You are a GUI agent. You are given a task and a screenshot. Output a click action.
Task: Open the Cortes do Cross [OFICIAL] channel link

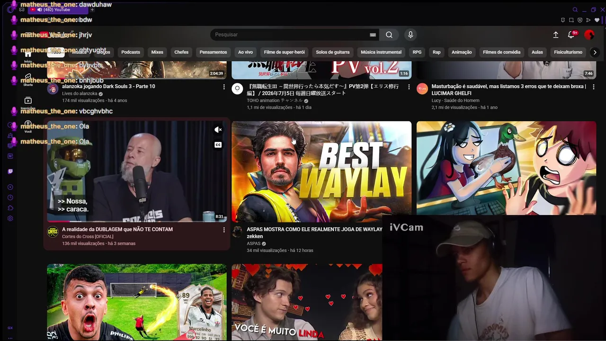point(88,236)
